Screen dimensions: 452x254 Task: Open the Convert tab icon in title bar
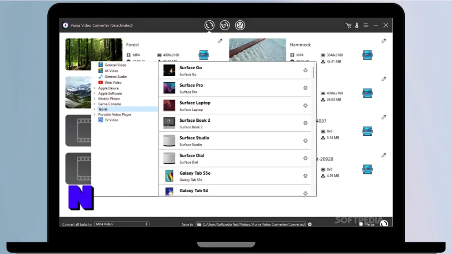point(210,25)
